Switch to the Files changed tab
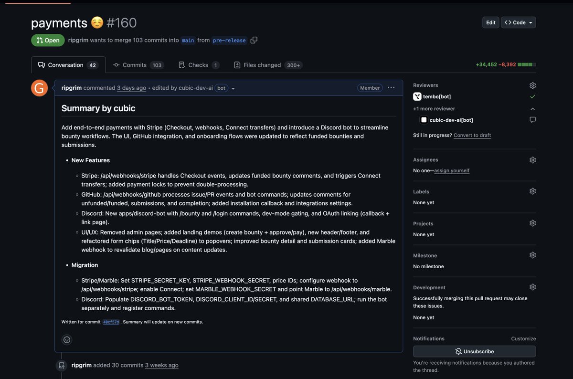573x379 pixels. click(x=268, y=65)
